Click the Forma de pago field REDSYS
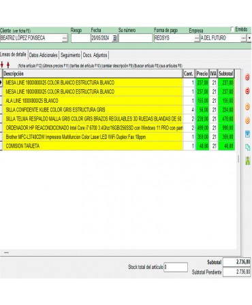The image size is (252, 305). click(174, 38)
